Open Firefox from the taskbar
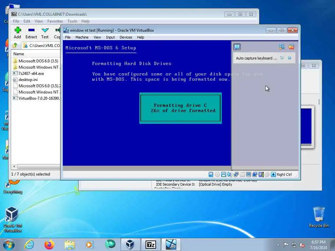The image size is (335, 251). click(49, 244)
